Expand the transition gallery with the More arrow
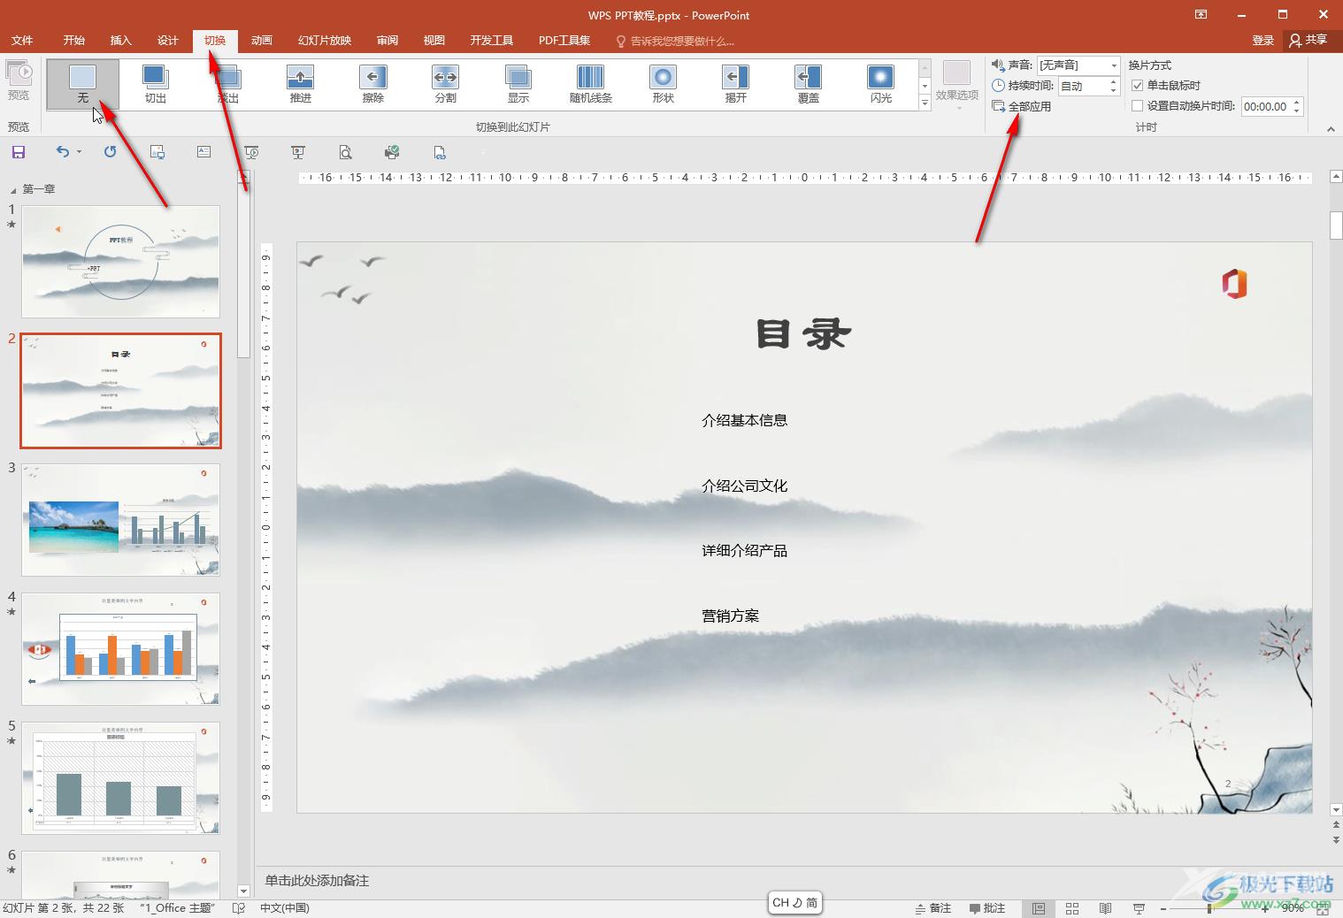The width and height of the screenshot is (1343, 918). pyautogui.click(x=925, y=103)
